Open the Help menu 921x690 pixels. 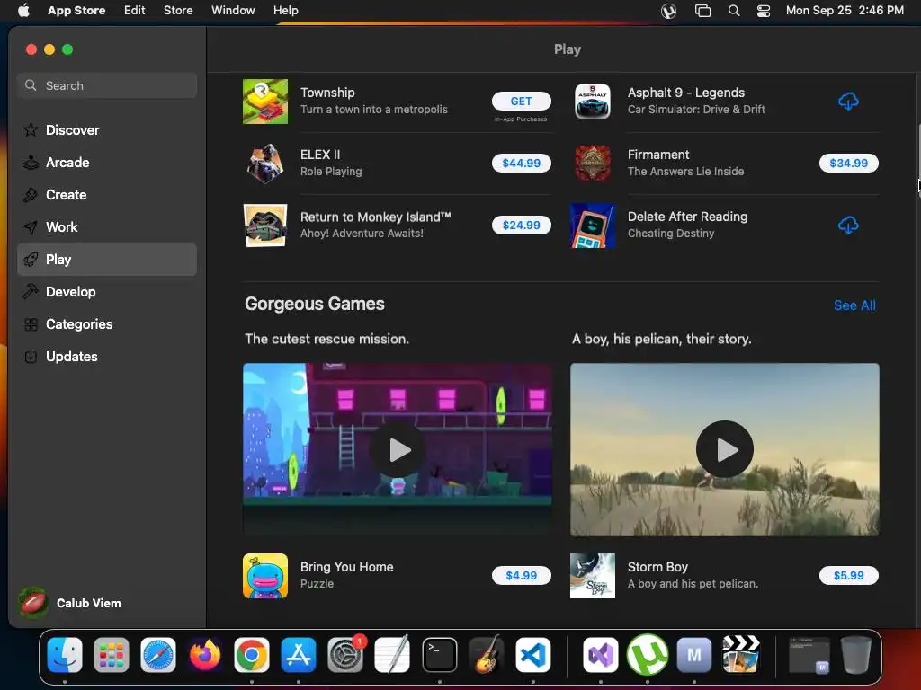coord(285,11)
